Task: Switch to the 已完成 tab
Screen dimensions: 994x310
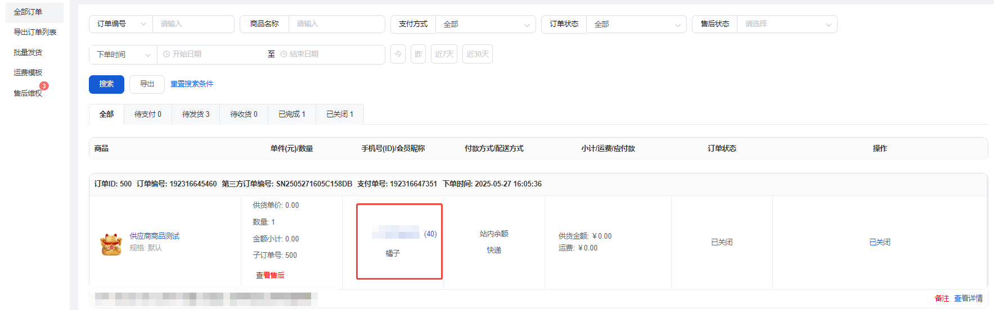Action: point(292,115)
